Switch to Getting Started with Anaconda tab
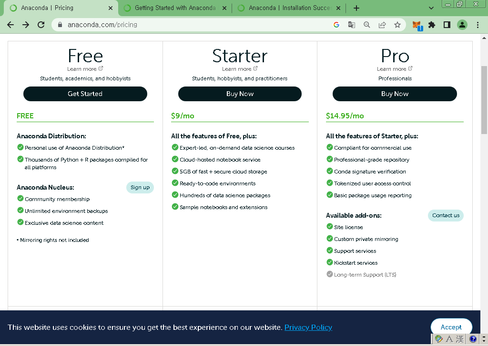Image resolution: width=488 pixels, height=346 pixels. point(174,8)
